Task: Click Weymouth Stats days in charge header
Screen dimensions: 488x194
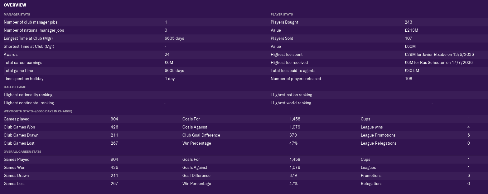Action: 38,111
